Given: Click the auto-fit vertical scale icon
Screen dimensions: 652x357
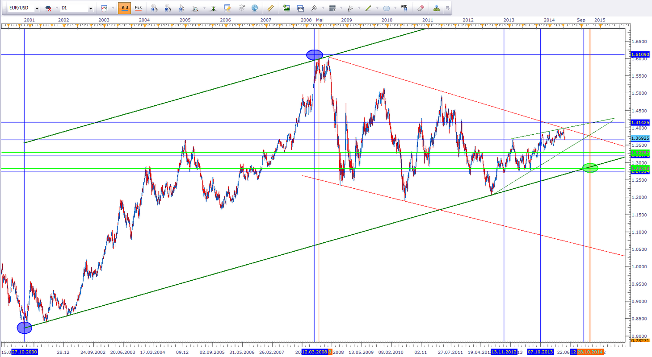Looking at the screenshot, I should click(x=213, y=8).
